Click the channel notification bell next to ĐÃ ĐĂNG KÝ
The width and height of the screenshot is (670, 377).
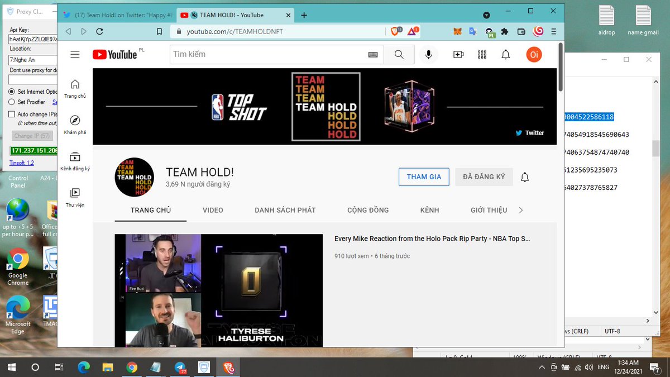525,177
